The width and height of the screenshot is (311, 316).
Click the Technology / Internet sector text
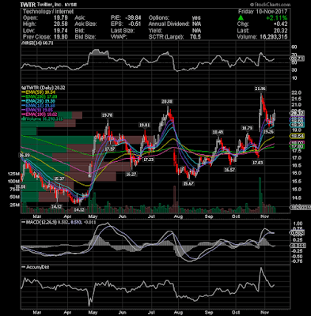click(x=48, y=12)
